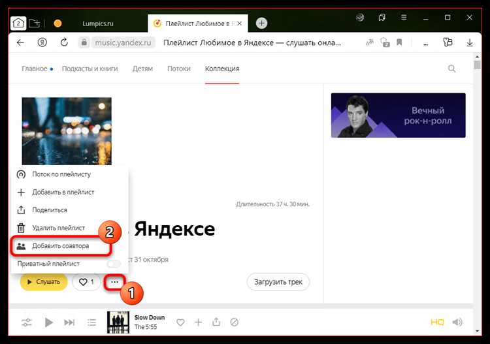
Task: Open the Потоки section
Action: pyautogui.click(x=179, y=69)
